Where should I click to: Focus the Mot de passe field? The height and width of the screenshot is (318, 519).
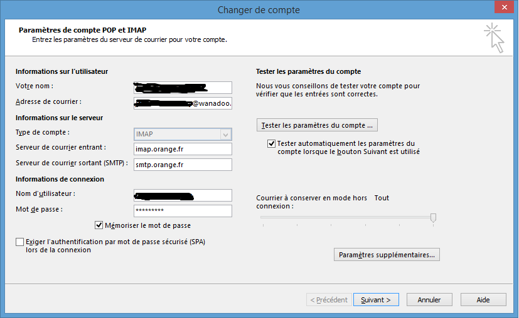[x=183, y=211]
